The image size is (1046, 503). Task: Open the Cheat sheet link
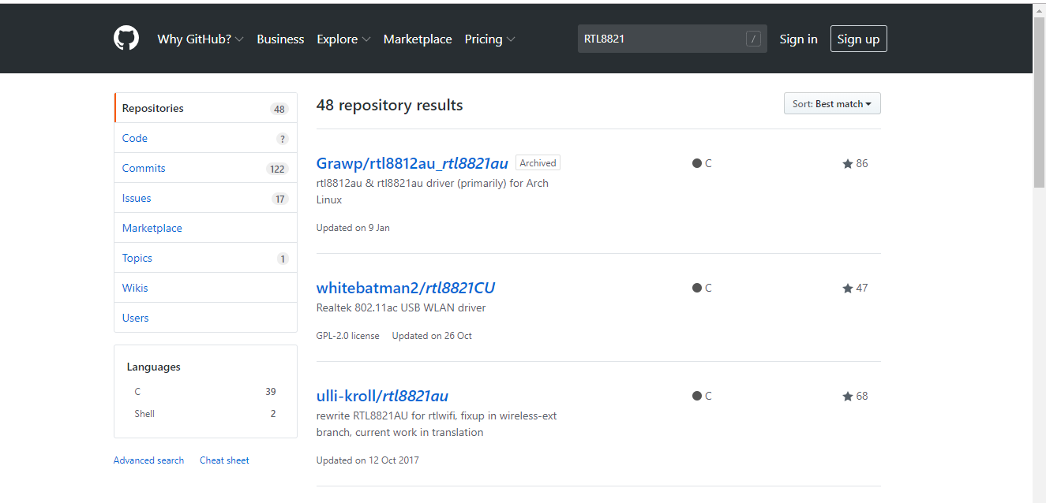(224, 460)
